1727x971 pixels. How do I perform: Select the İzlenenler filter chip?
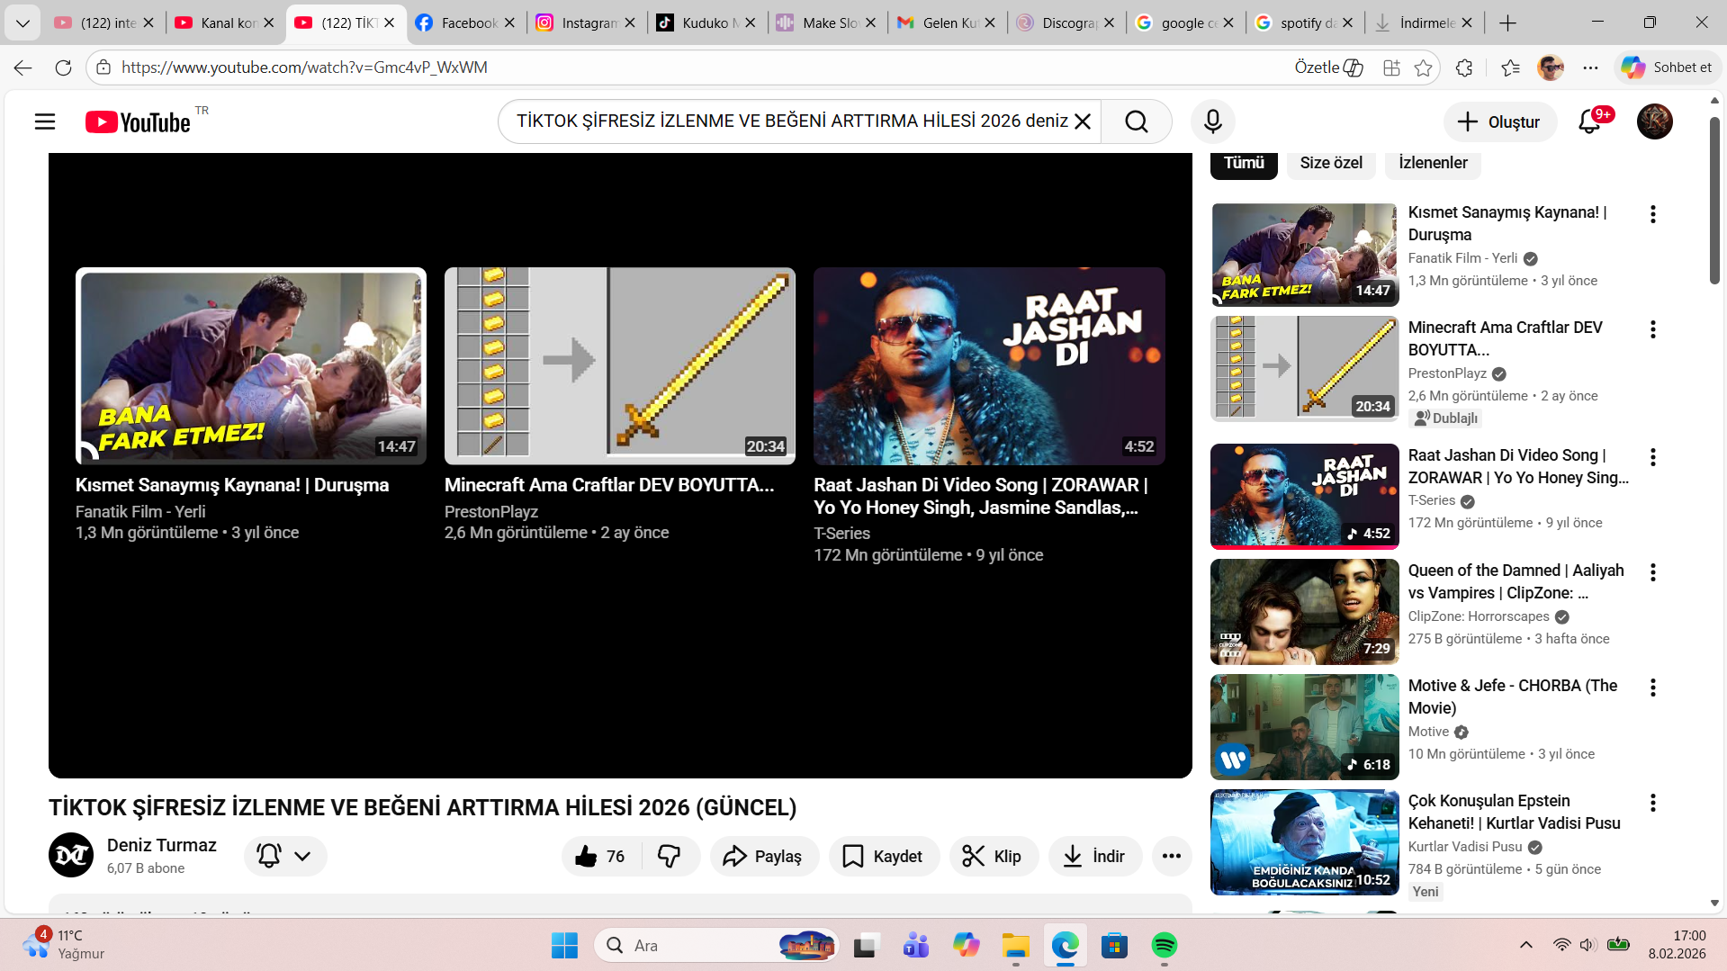1433,163
